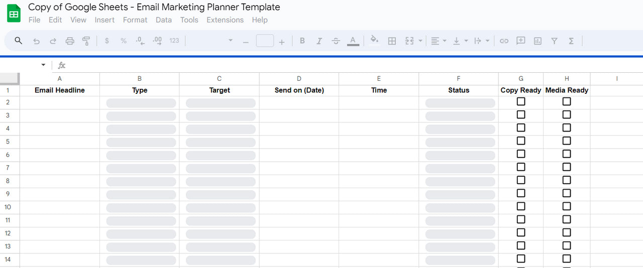
Task: Redo the last undone action
Action: pos(53,41)
